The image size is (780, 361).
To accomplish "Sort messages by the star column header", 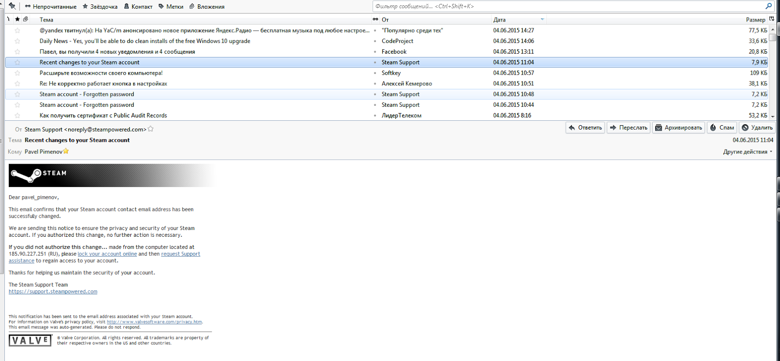I will [18, 19].
